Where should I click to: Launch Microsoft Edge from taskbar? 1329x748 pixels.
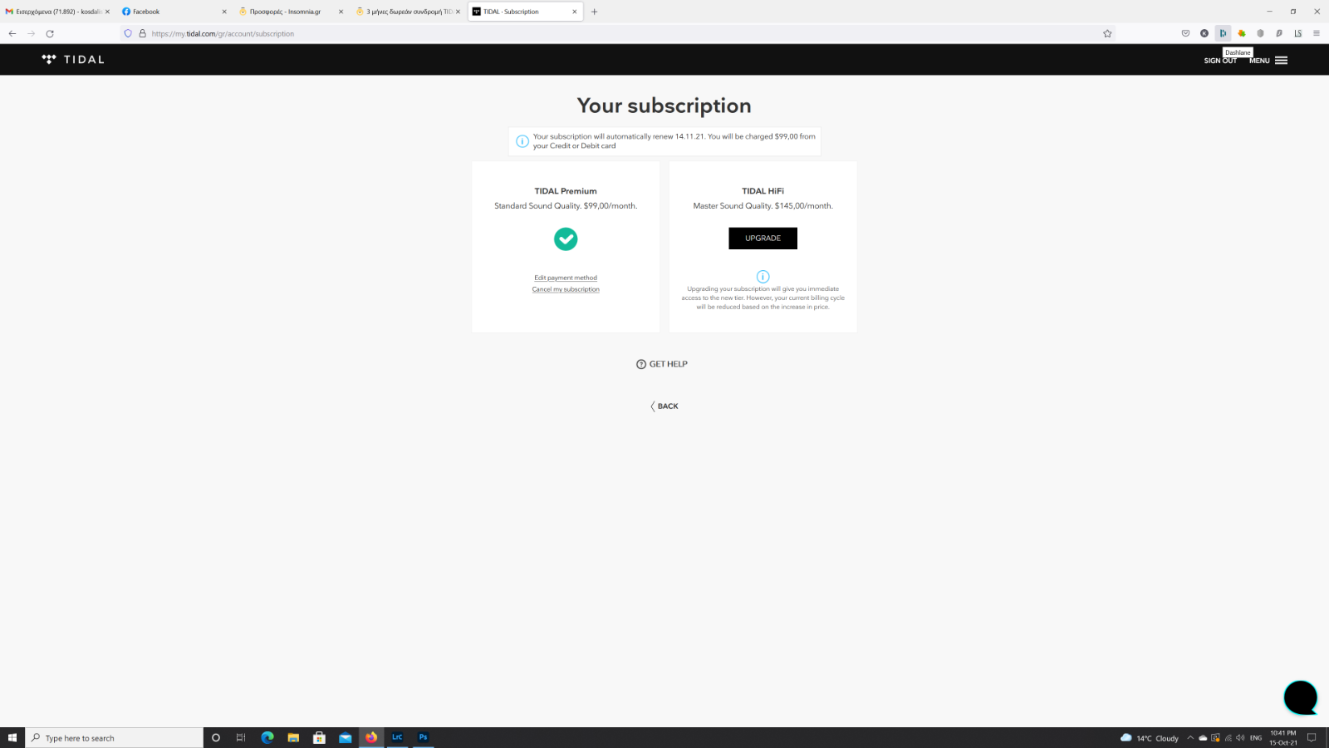tap(267, 738)
